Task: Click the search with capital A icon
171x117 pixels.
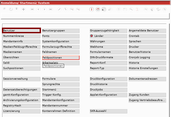Action: [x=72, y=9]
